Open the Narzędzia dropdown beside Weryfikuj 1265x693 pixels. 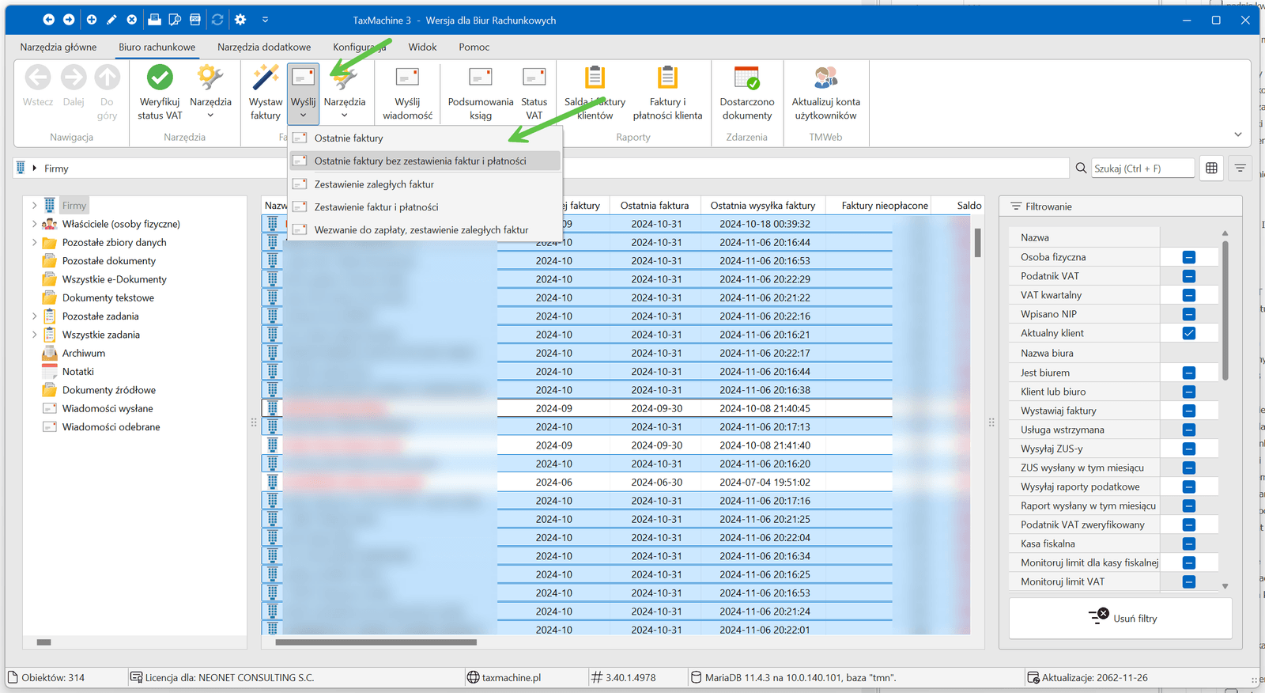[x=210, y=107]
